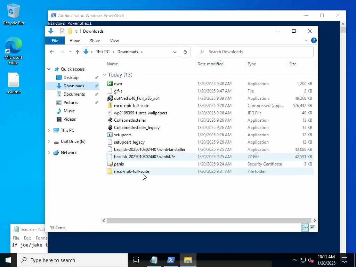The height and width of the screenshot is (267, 356).
Task: Switch to details view layout
Action: tap(305, 227)
